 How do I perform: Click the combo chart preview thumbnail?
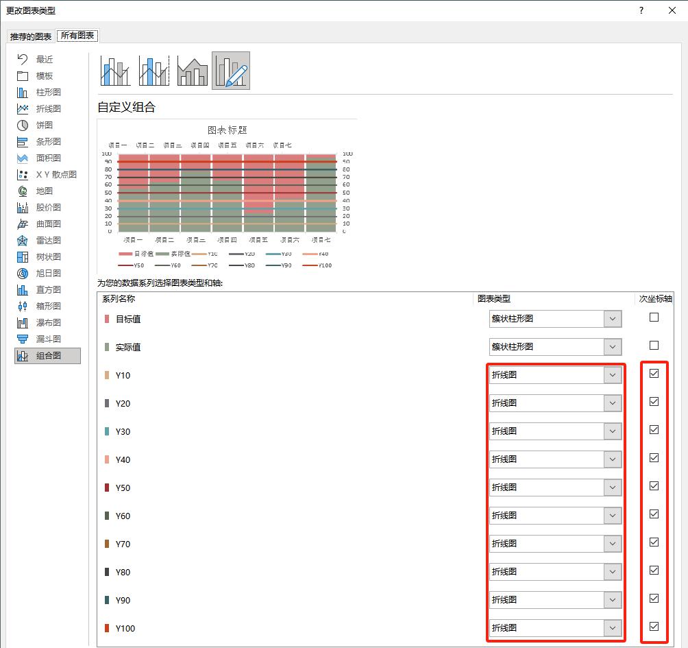[227, 197]
